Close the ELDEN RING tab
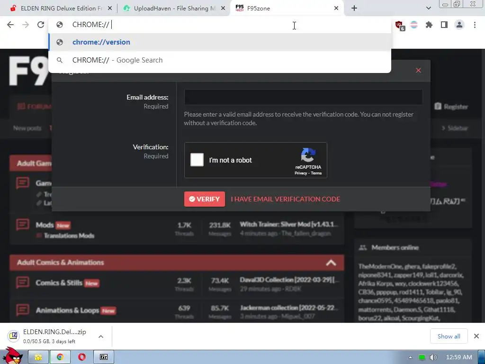Viewport: 485px width, 364px height. pyautogui.click(x=110, y=9)
